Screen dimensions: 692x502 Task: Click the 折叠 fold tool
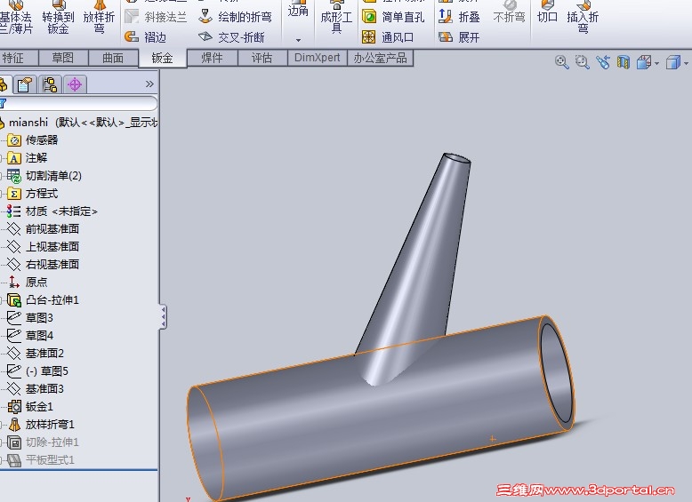click(459, 17)
